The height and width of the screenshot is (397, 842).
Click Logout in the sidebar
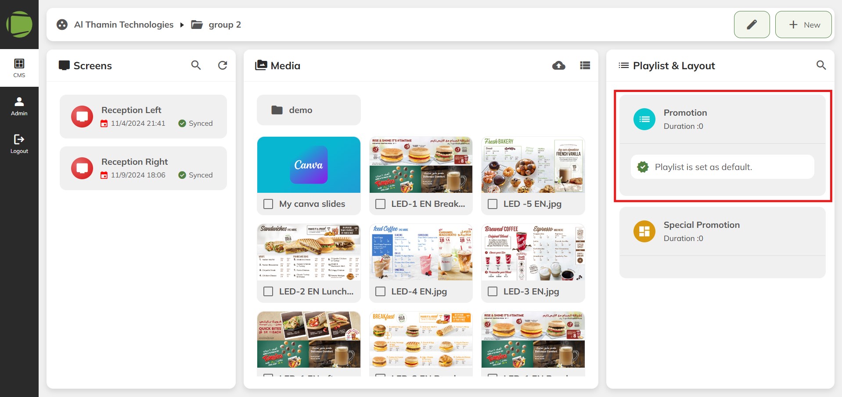[x=19, y=144]
